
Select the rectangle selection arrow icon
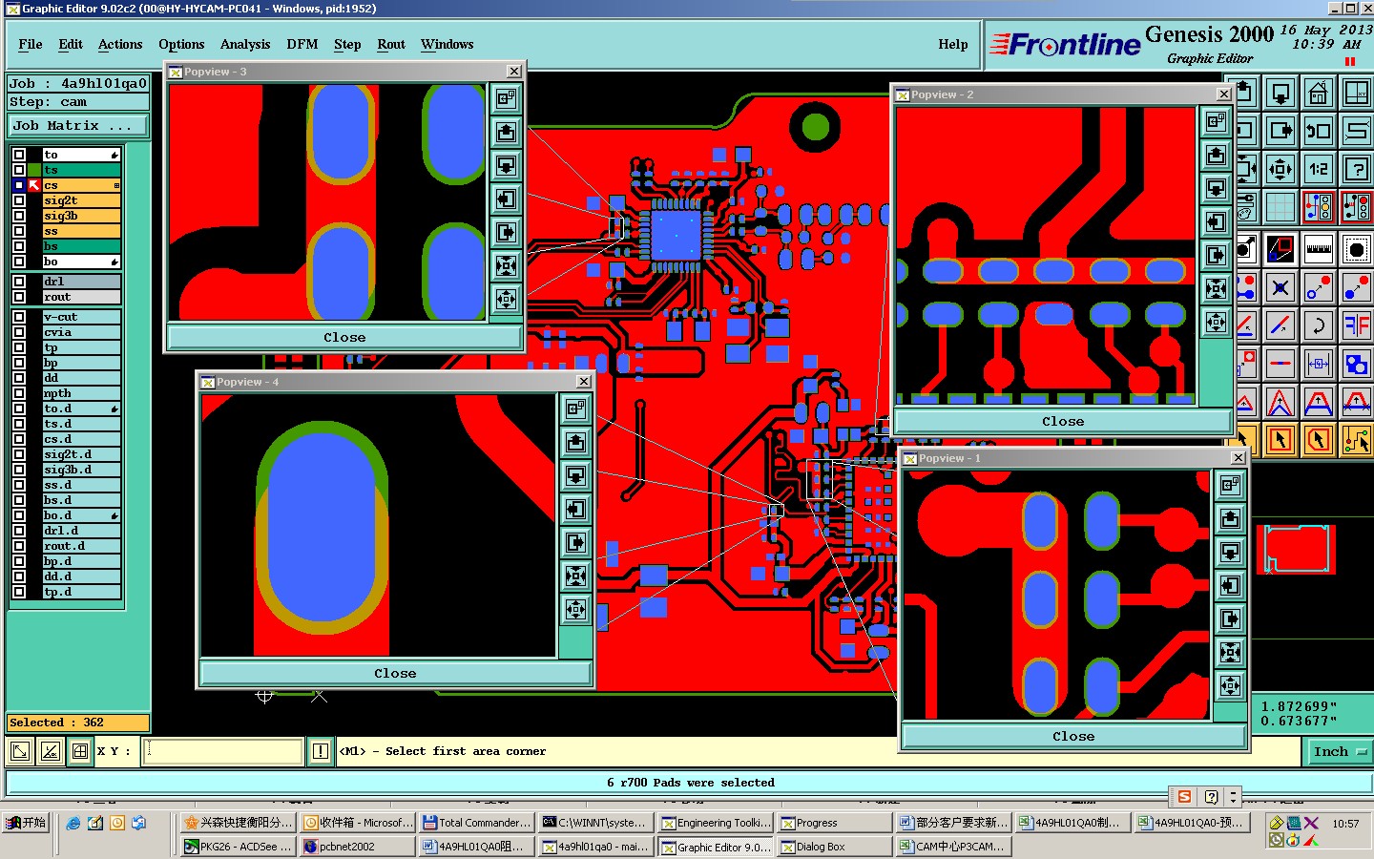pos(1280,440)
